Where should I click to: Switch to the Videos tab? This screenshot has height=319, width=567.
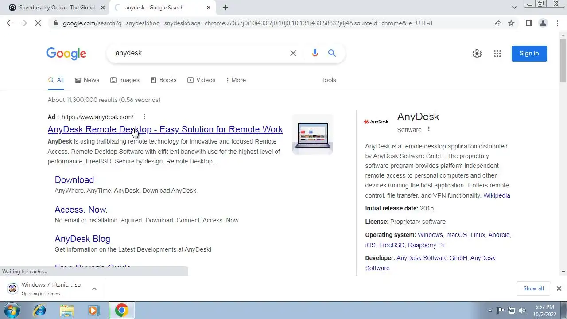[201, 80]
